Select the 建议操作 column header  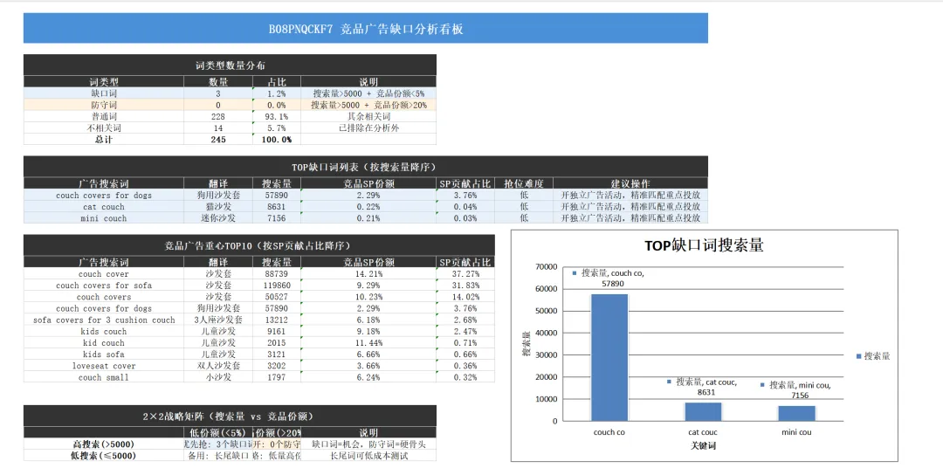pyautogui.click(x=630, y=183)
